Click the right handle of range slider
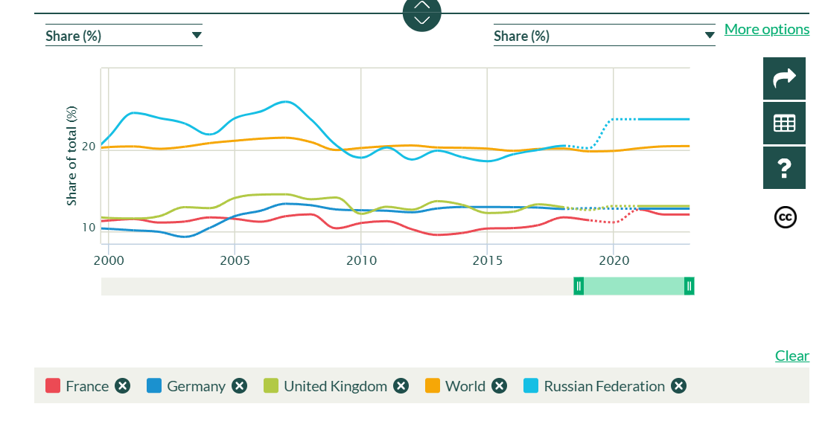Viewport: 828px width, 427px height. 689,286
